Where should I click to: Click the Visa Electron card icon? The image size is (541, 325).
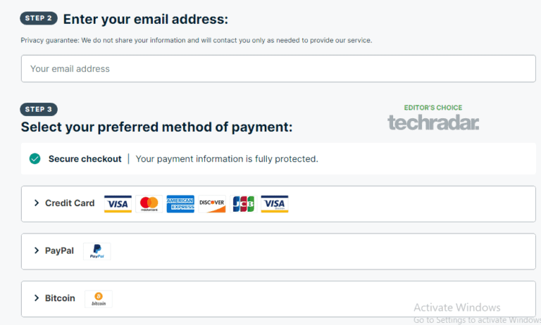tap(274, 204)
